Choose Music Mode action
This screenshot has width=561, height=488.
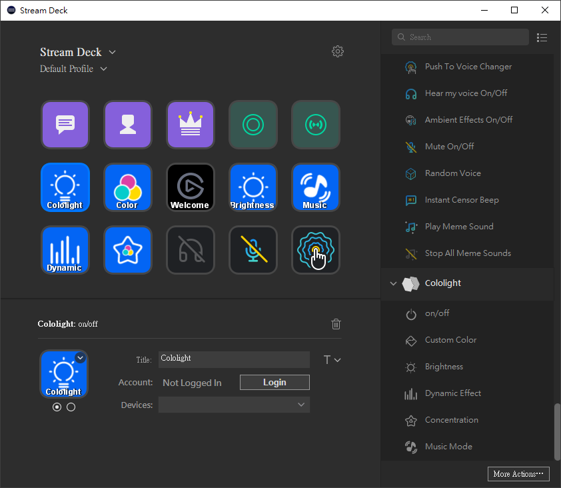click(467, 447)
